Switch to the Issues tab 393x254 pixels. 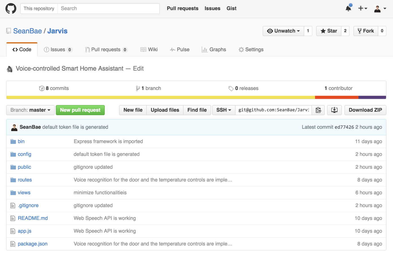click(58, 50)
